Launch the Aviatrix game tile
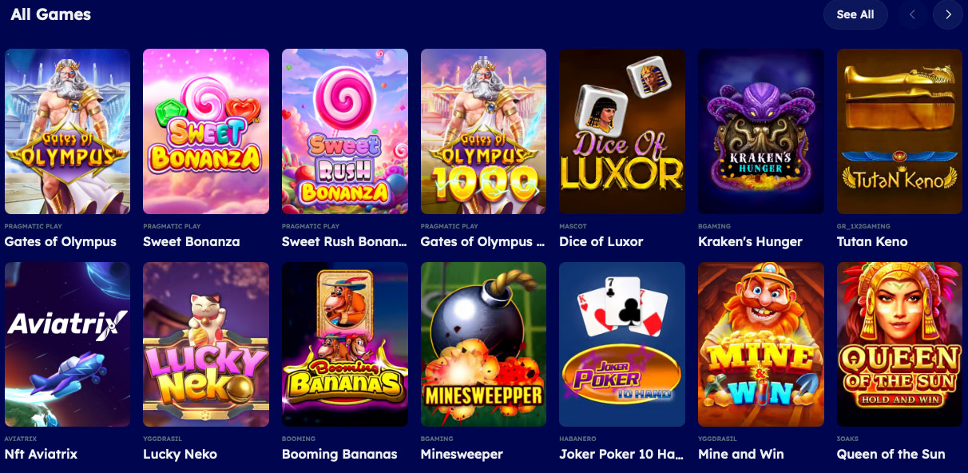 67,344
